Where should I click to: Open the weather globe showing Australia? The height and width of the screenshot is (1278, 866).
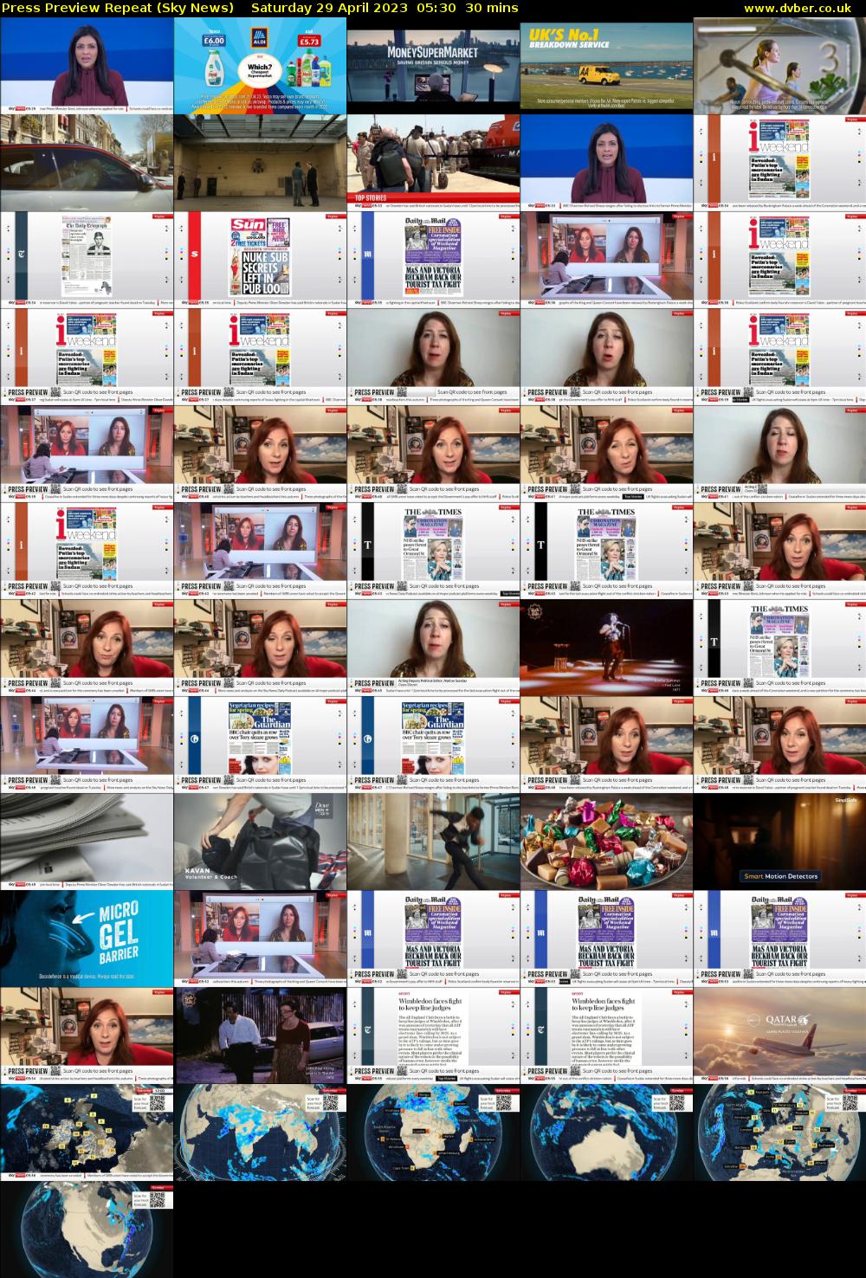[x=606, y=1133]
